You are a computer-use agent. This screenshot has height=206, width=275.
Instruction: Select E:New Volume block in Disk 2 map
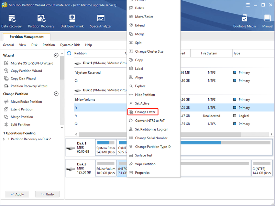coord(106,168)
